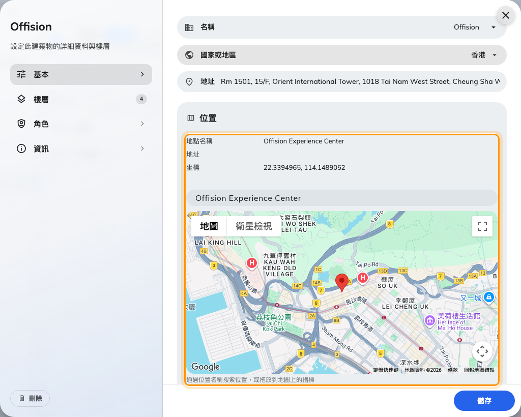Open the map camera pan controls
The width and height of the screenshot is (521, 417).
[x=482, y=351]
